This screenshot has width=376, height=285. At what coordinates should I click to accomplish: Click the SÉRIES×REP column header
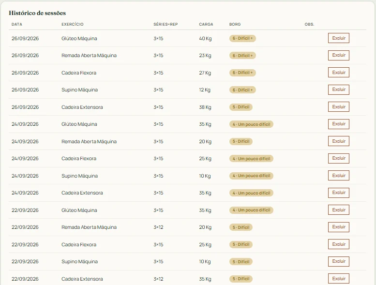[x=165, y=24]
